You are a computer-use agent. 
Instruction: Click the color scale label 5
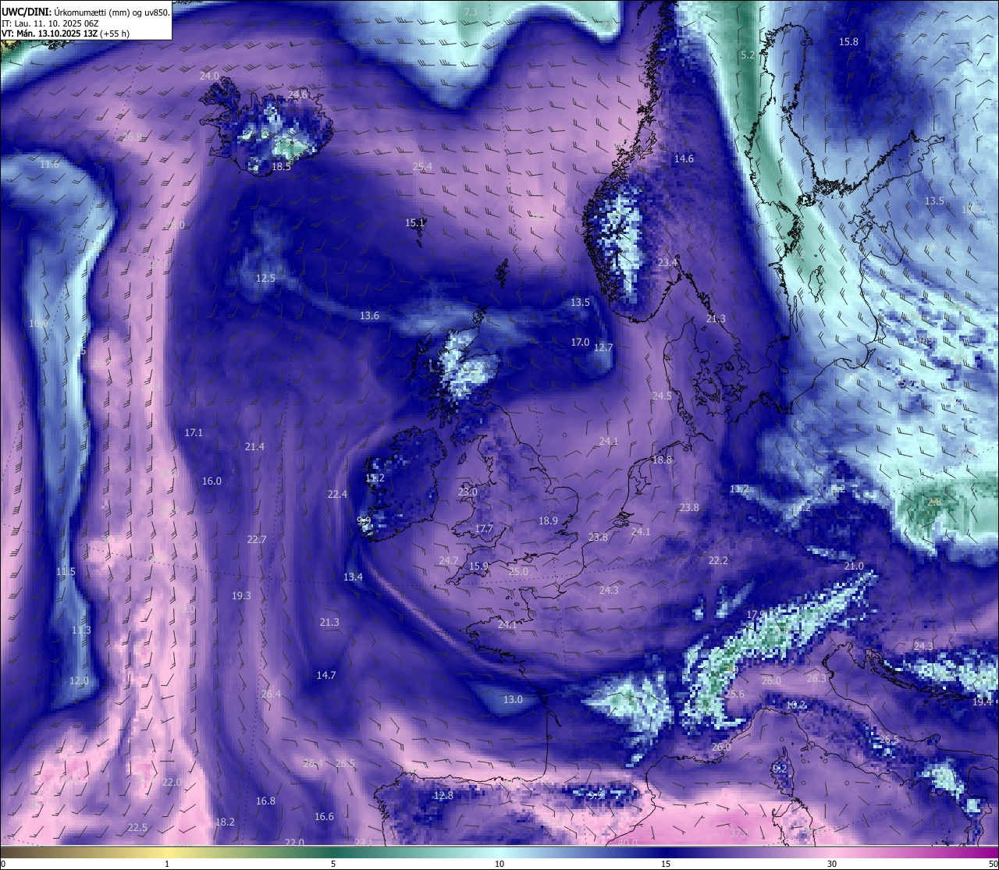pyautogui.click(x=333, y=864)
